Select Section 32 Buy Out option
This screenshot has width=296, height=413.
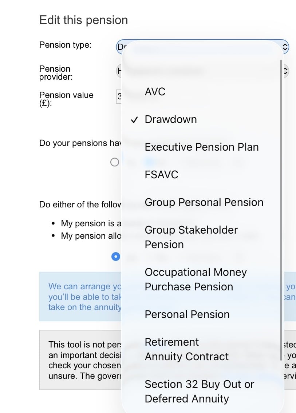[199, 391]
